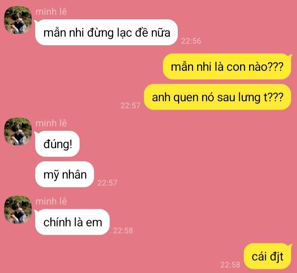Image resolution: width=297 pixels, height=273 pixels.
Task: Select the message "mẫn nhi đừng lạc đề nữa"
Action: pyautogui.click(x=106, y=33)
